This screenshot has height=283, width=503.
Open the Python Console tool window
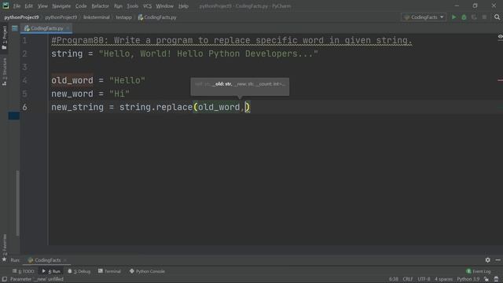[x=147, y=271]
